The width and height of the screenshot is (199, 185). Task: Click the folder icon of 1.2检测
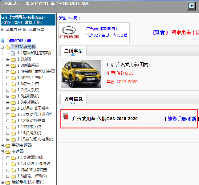tap(13, 59)
